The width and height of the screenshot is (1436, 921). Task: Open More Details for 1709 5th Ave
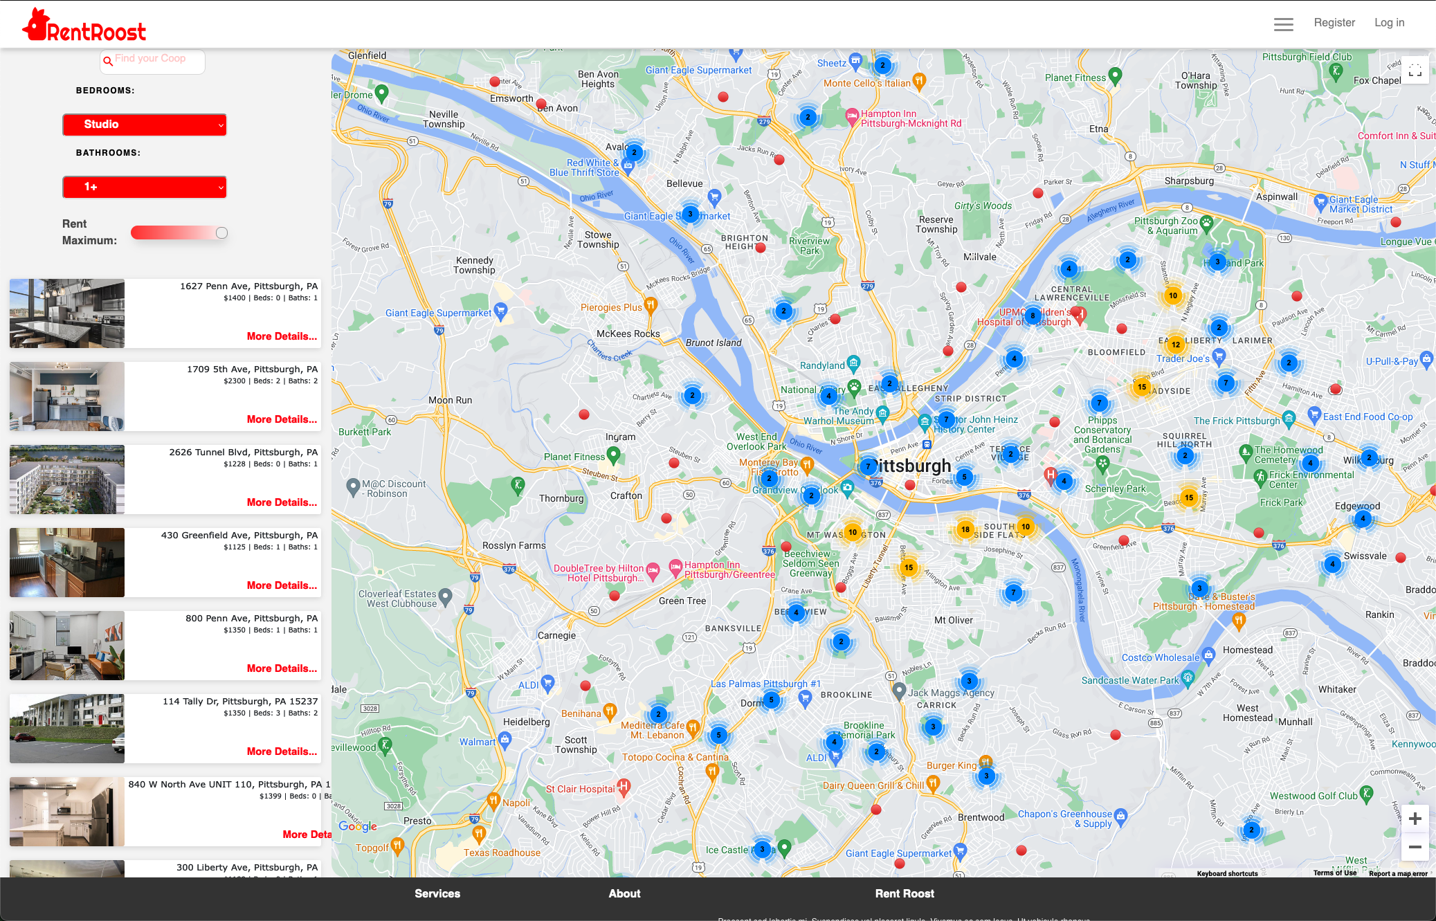[282, 419]
